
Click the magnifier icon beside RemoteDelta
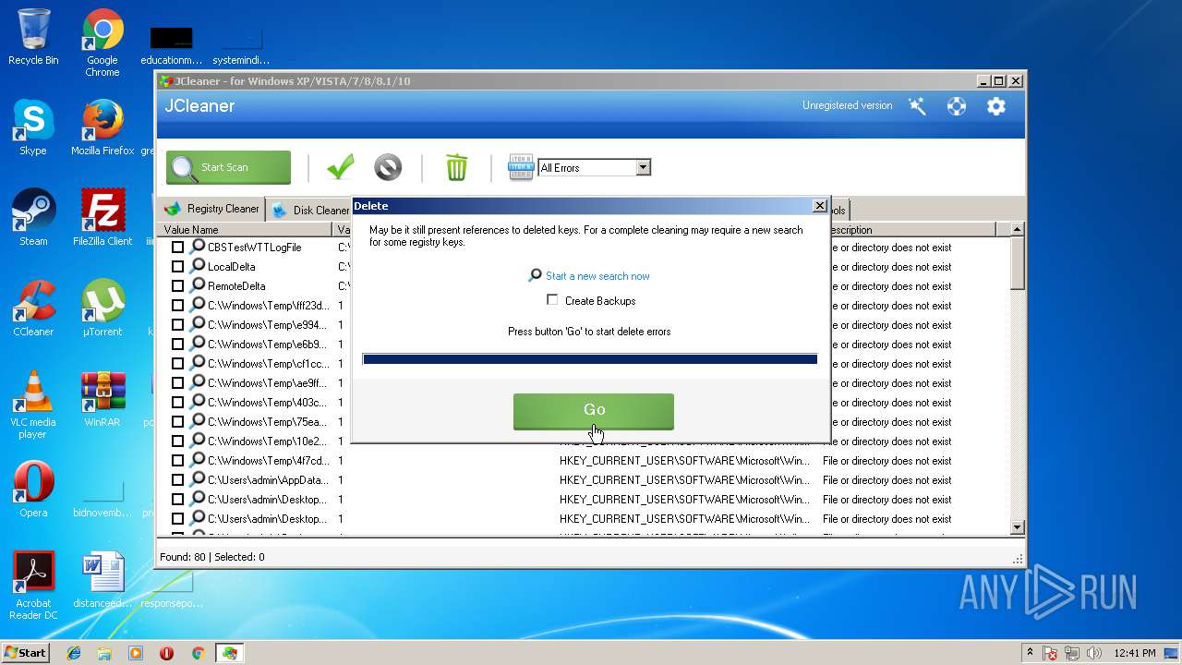[x=197, y=285]
